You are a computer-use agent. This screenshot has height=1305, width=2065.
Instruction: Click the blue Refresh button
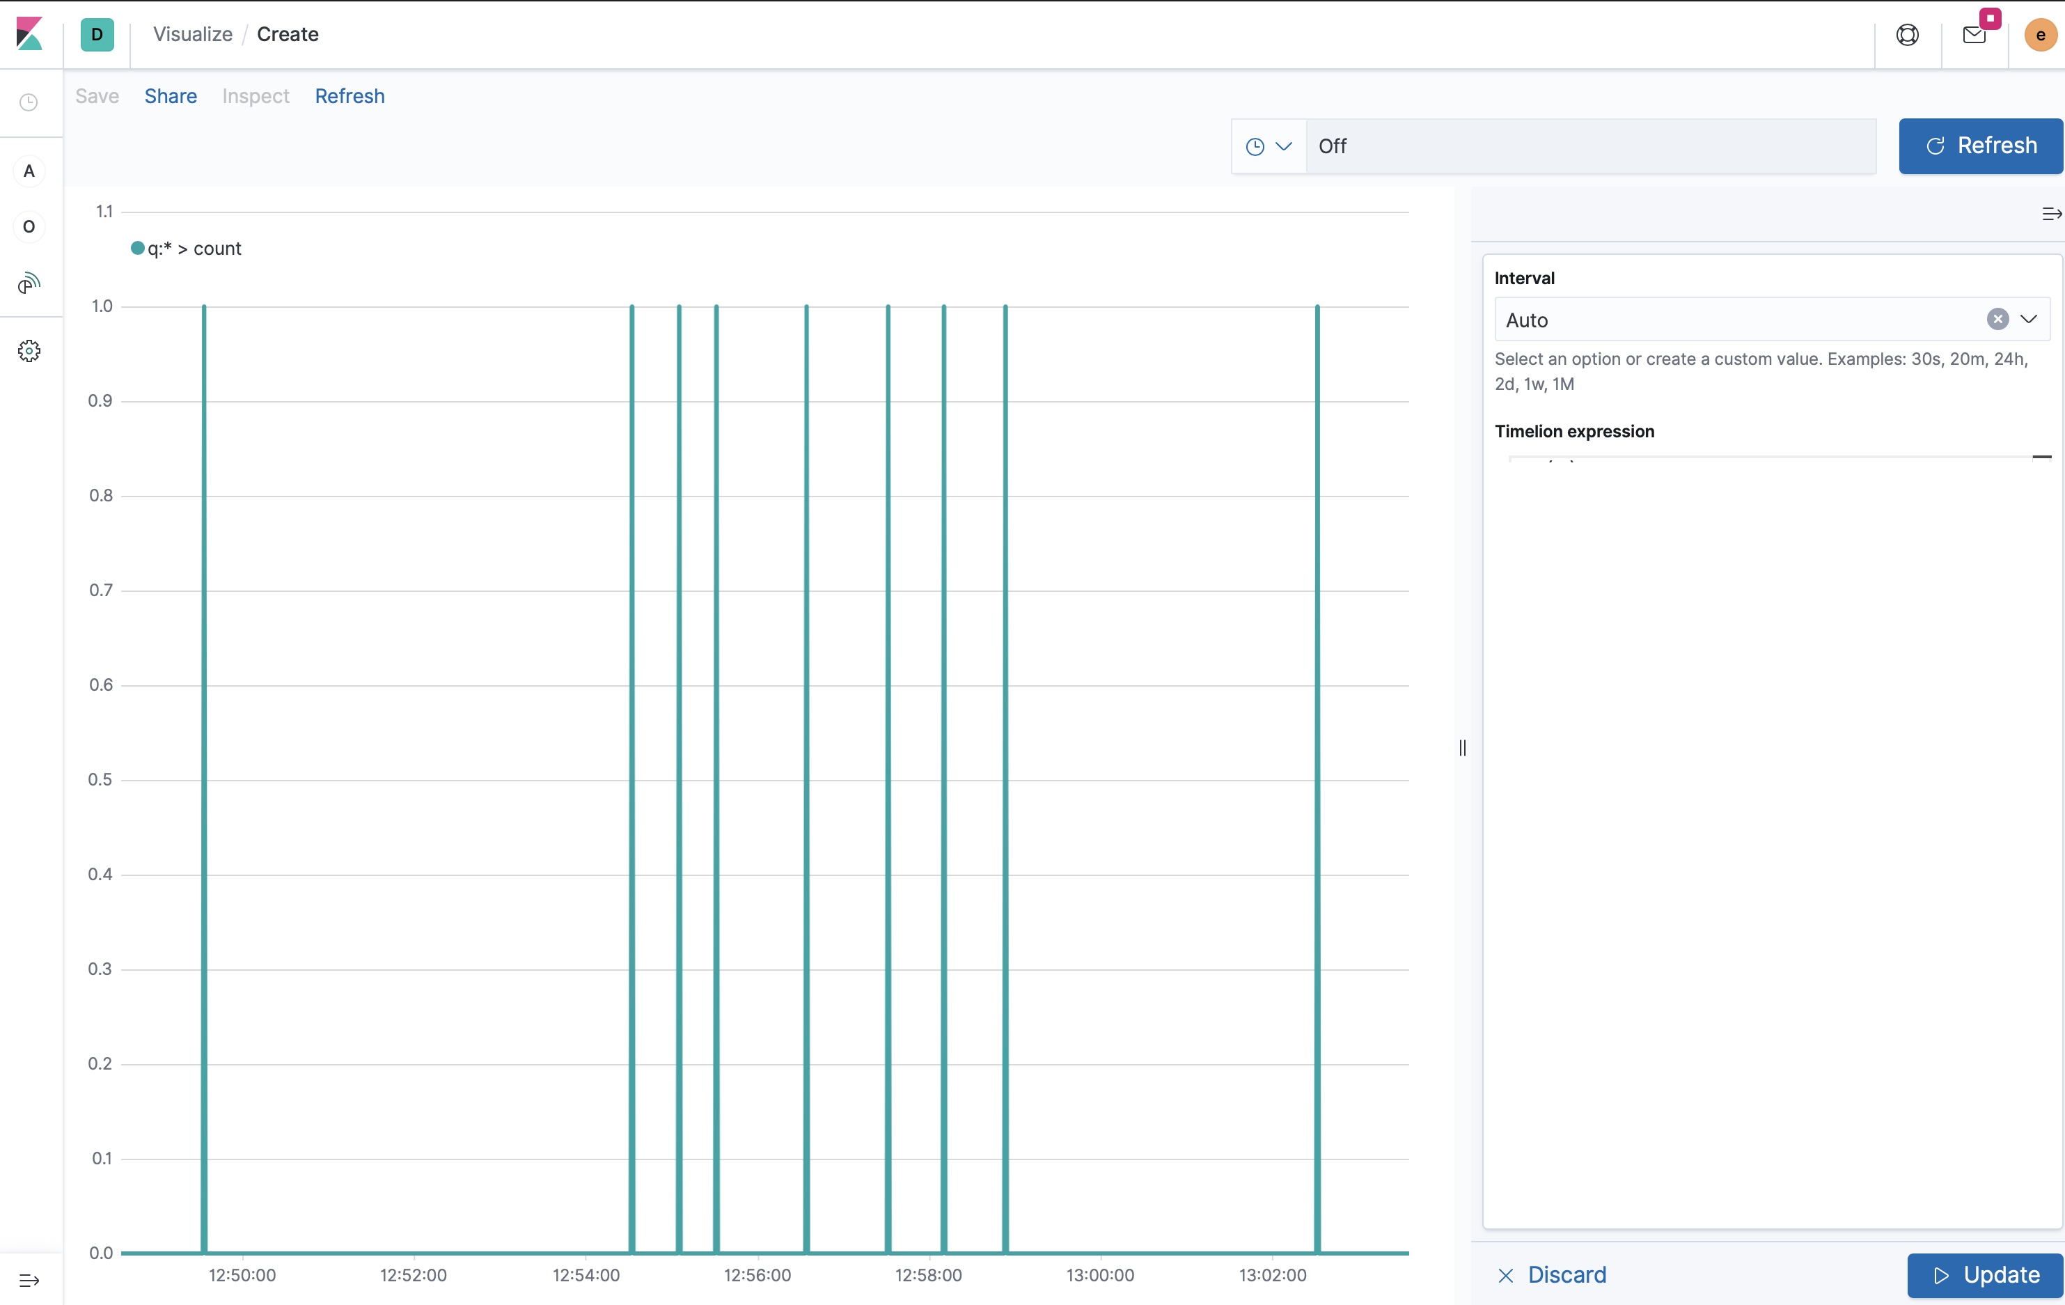pyautogui.click(x=1981, y=146)
